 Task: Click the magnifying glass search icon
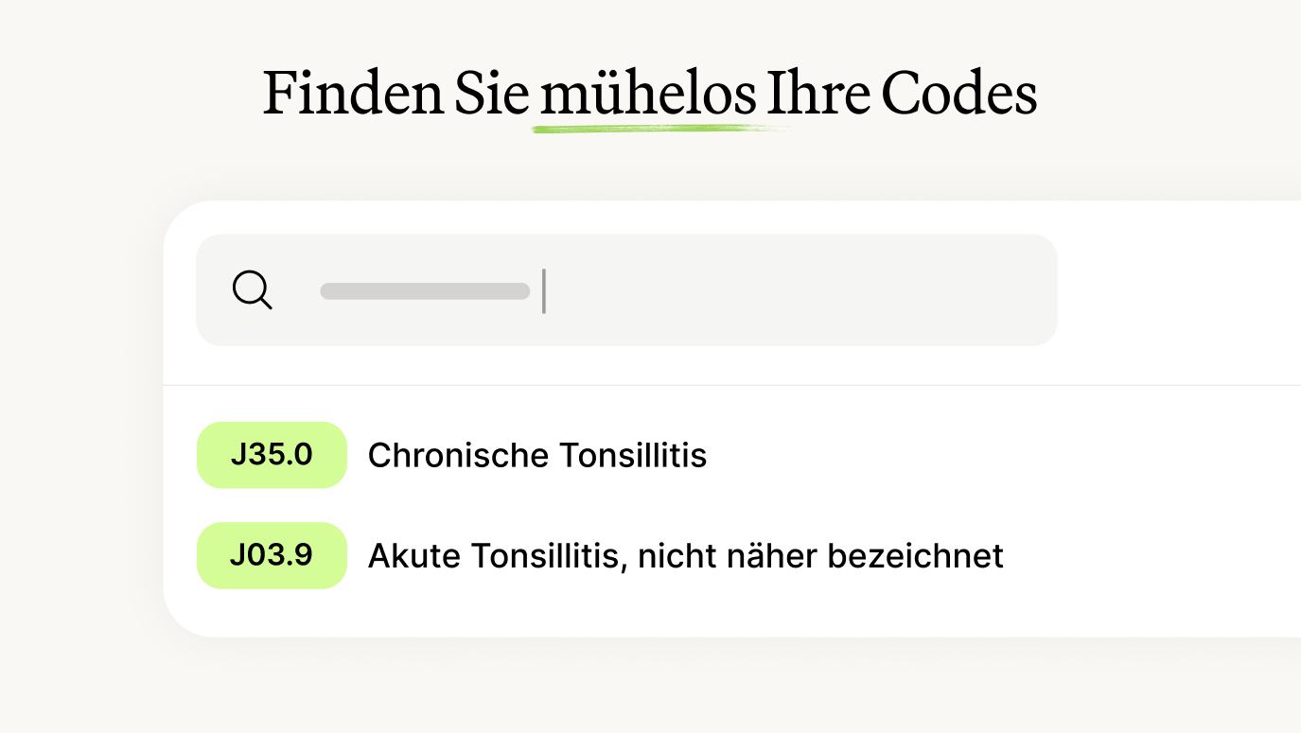tap(252, 289)
